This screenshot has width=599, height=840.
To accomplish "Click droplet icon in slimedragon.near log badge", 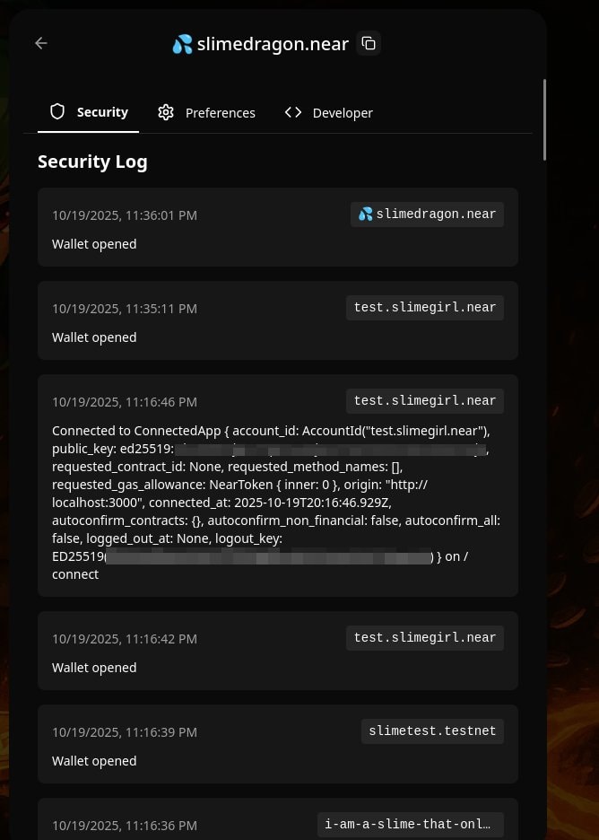I will pos(365,214).
